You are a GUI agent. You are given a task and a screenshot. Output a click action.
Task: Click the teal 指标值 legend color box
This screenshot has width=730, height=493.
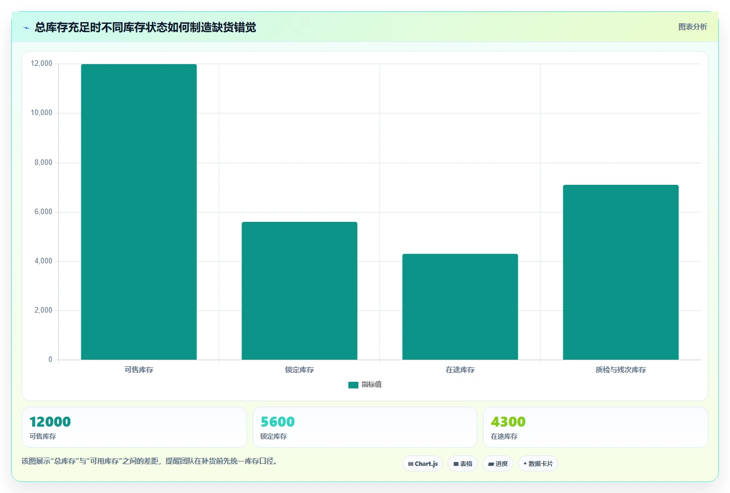(353, 385)
